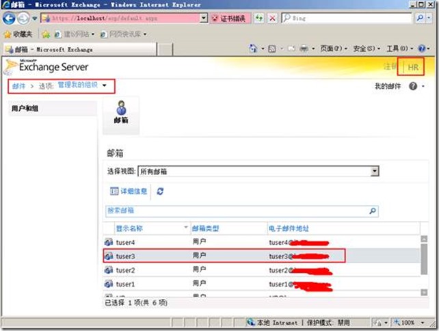The height and width of the screenshot is (331, 439).
Task: Open the search provider dropdown arrow
Action: coord(429,18)
